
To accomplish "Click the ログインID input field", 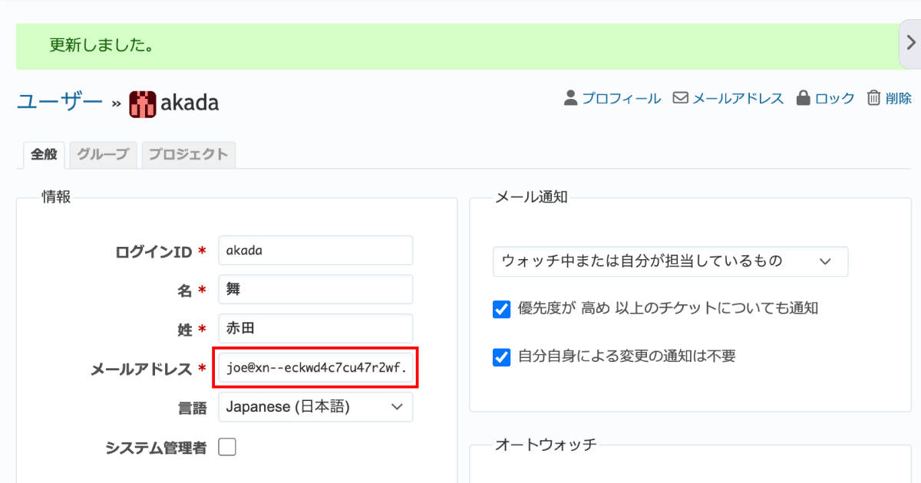I will pyautogui.click(x=315, y=251).
